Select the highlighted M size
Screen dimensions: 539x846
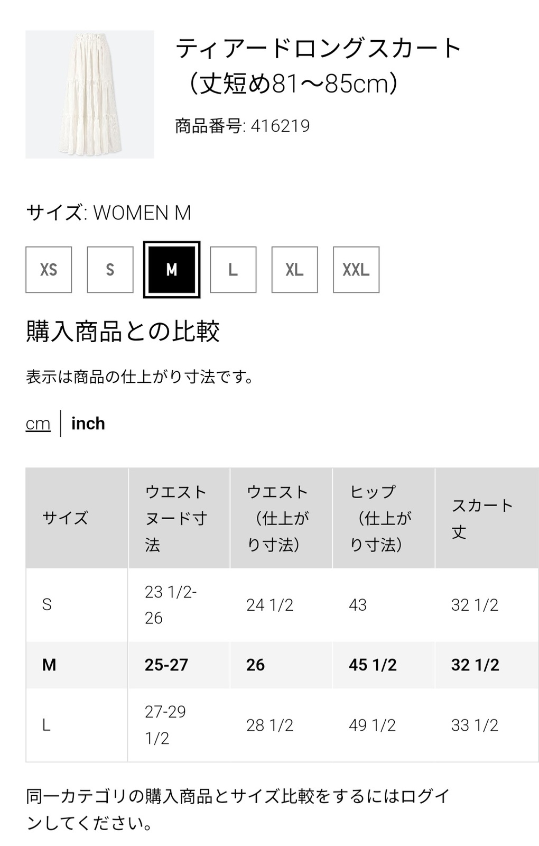coord(172,270)
